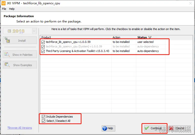The image size is (195, 135).
Task: Click the Help button with question mark
Action: tap(108, 128)
